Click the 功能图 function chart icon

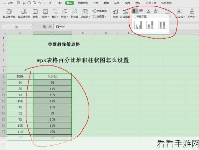[x=85, y=12]
